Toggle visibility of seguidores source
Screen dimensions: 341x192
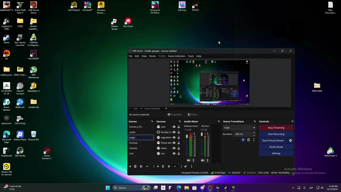[x=174, y=138]
